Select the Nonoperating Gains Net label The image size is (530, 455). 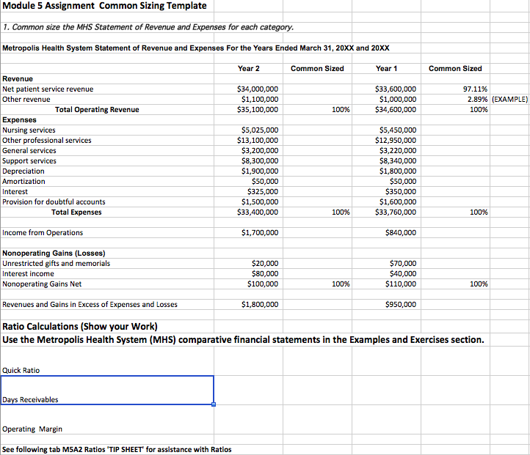tap(43, 284)
